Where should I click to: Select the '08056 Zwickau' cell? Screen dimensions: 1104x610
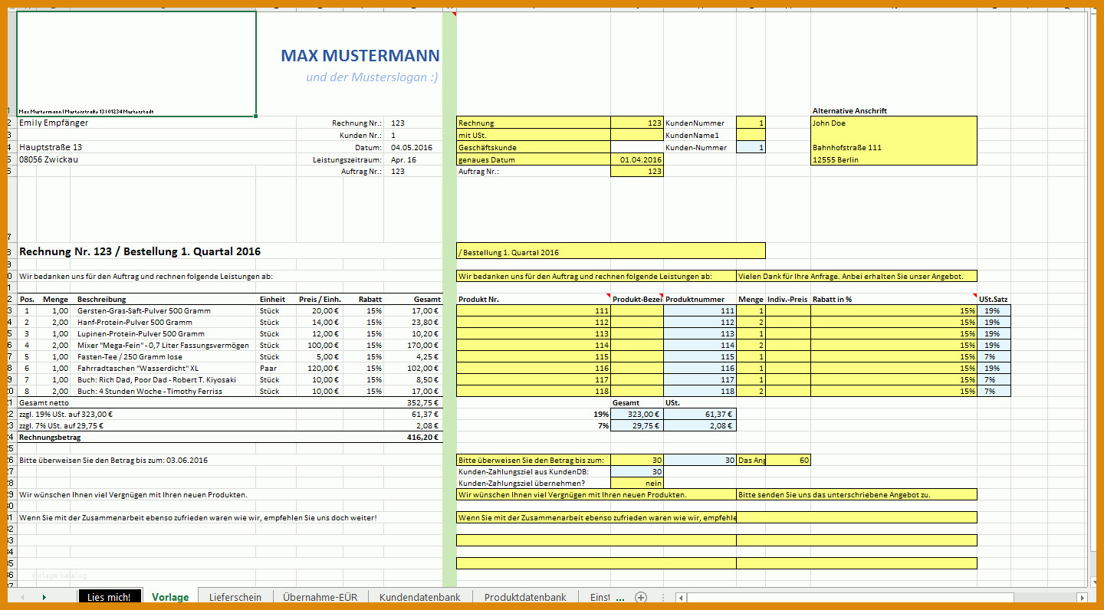[x=48, y=159]
